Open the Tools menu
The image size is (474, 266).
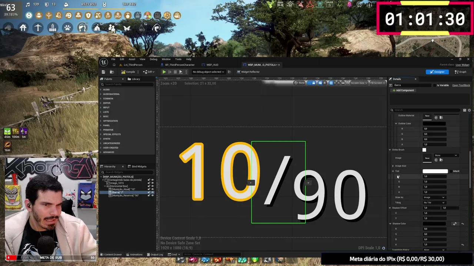point(178,59)
